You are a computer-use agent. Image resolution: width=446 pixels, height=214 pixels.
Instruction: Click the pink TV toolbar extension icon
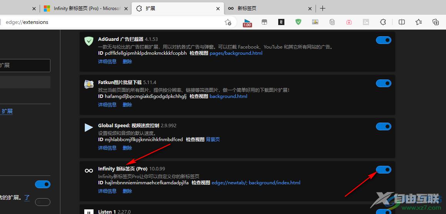pos(349,22)
